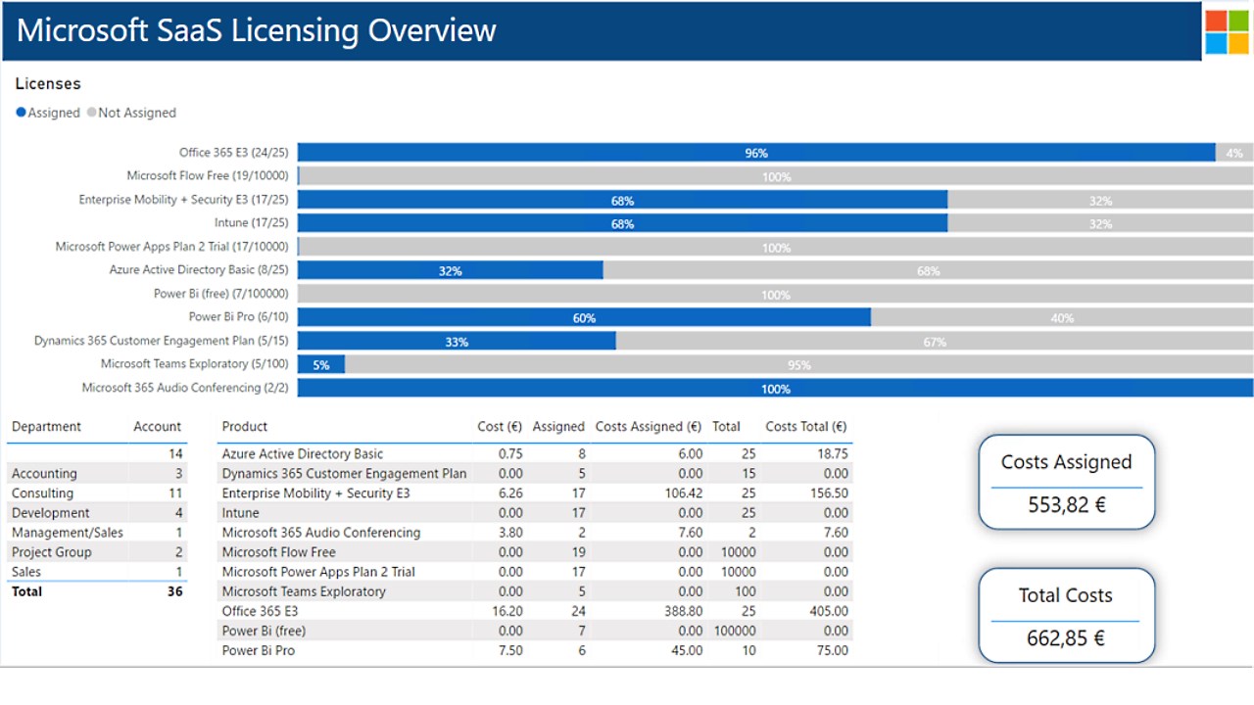Select the Power Bi Pro 60% assigned bar
Screen dimensions: 1254x705
585,317
